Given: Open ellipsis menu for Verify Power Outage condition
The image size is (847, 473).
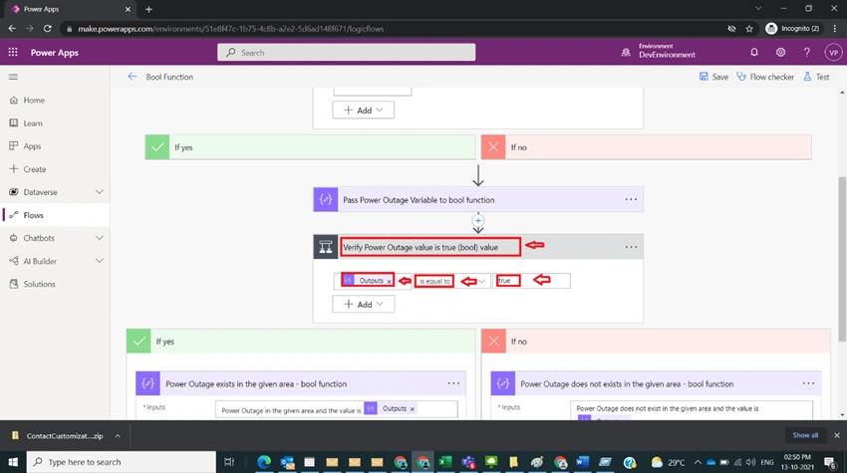Looking at the screenshot, I should point(631,247).
